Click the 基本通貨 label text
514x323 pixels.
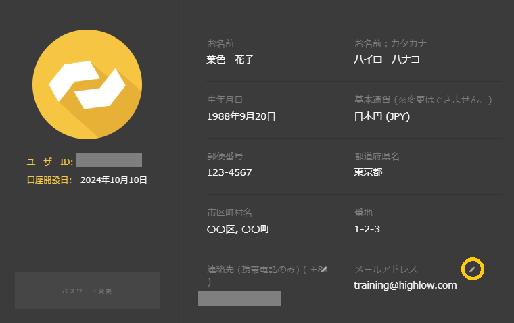pyautogui.click(x=423, y=99)
